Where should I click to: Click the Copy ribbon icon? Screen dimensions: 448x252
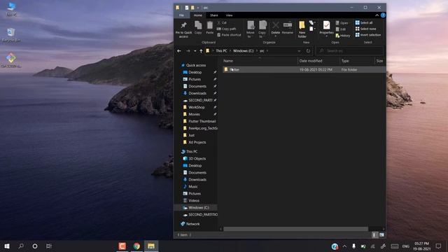pos(198,28)
